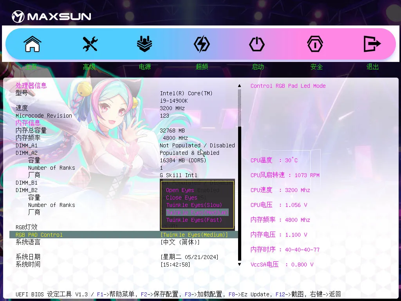The height and width of the screenshot is (301, 401).
Task: Click the CPU温度 30°C readout
Action: (274, 160)
